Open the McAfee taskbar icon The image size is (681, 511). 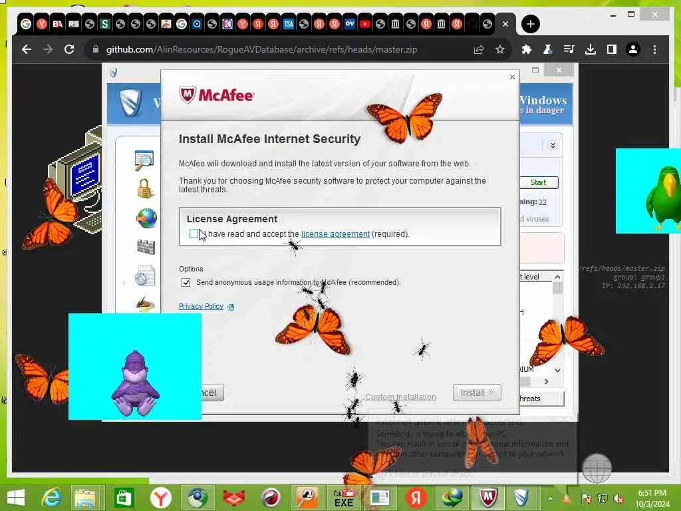click(488, 498)
